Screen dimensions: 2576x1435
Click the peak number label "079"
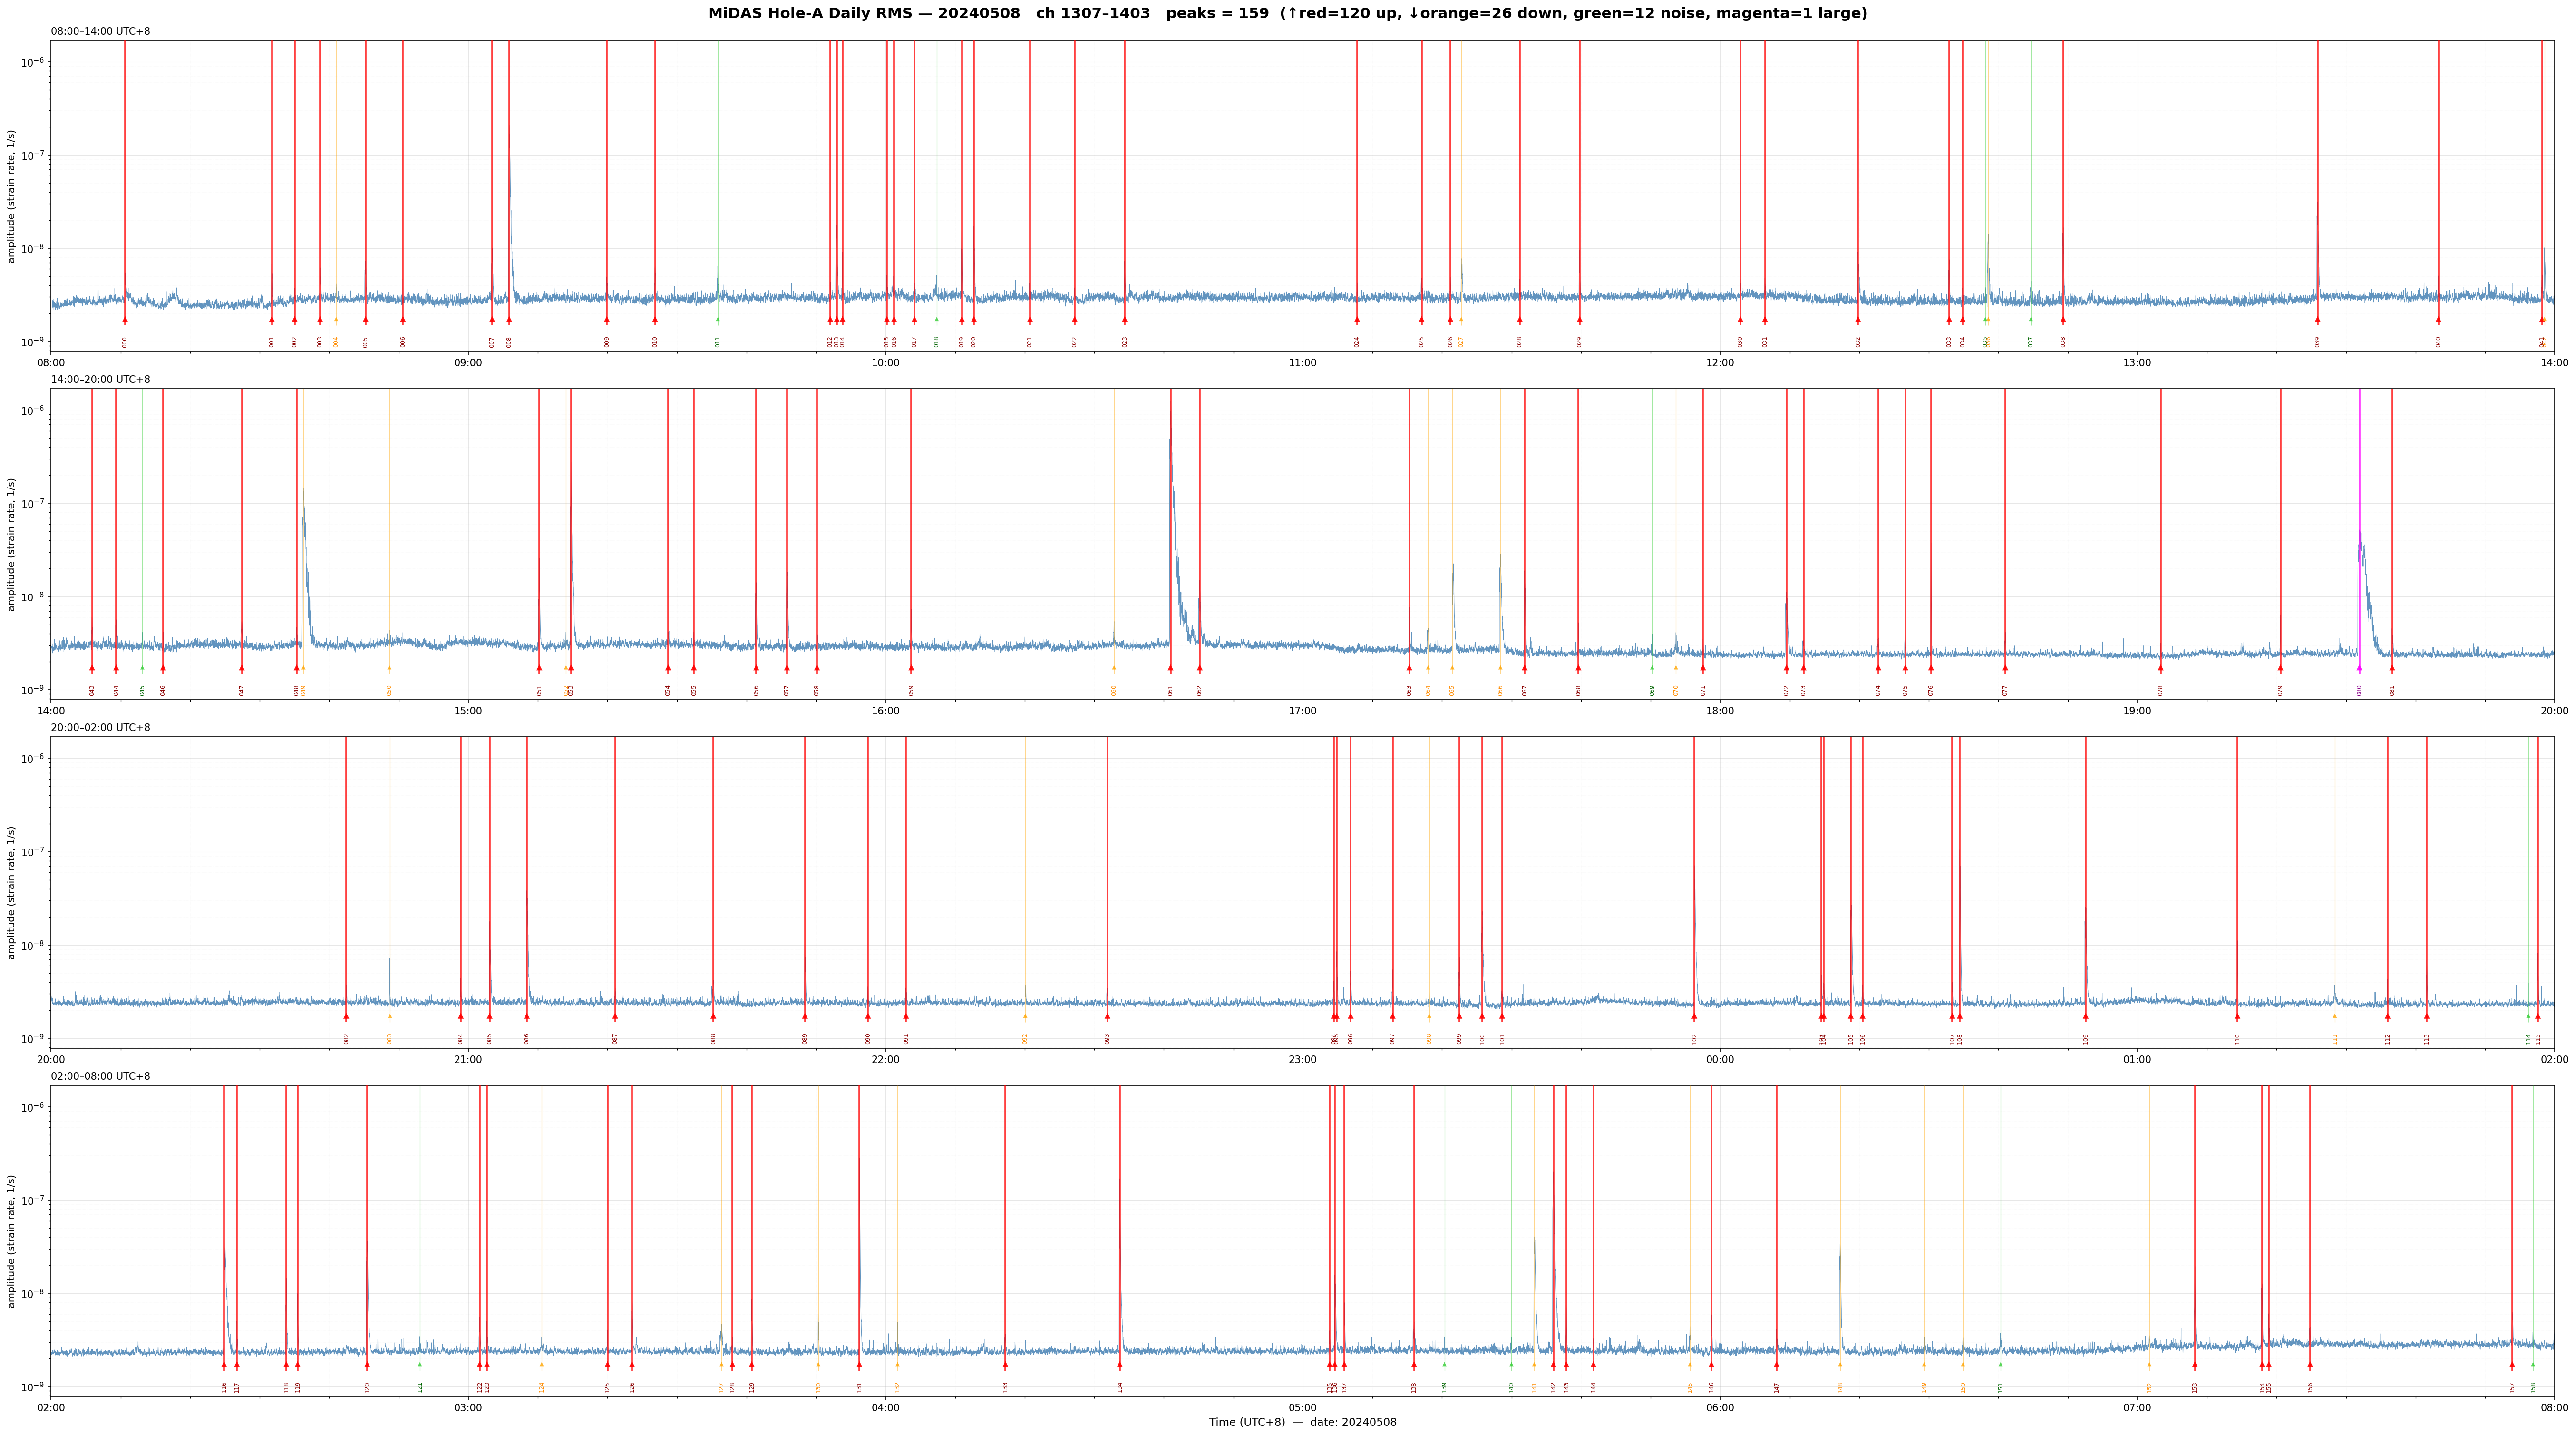tap(2281, 690)
